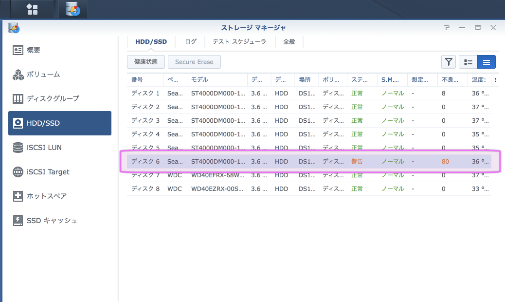Open the column options menu in the header
This screenshot has width=505, height=302.
click(495, 80)
